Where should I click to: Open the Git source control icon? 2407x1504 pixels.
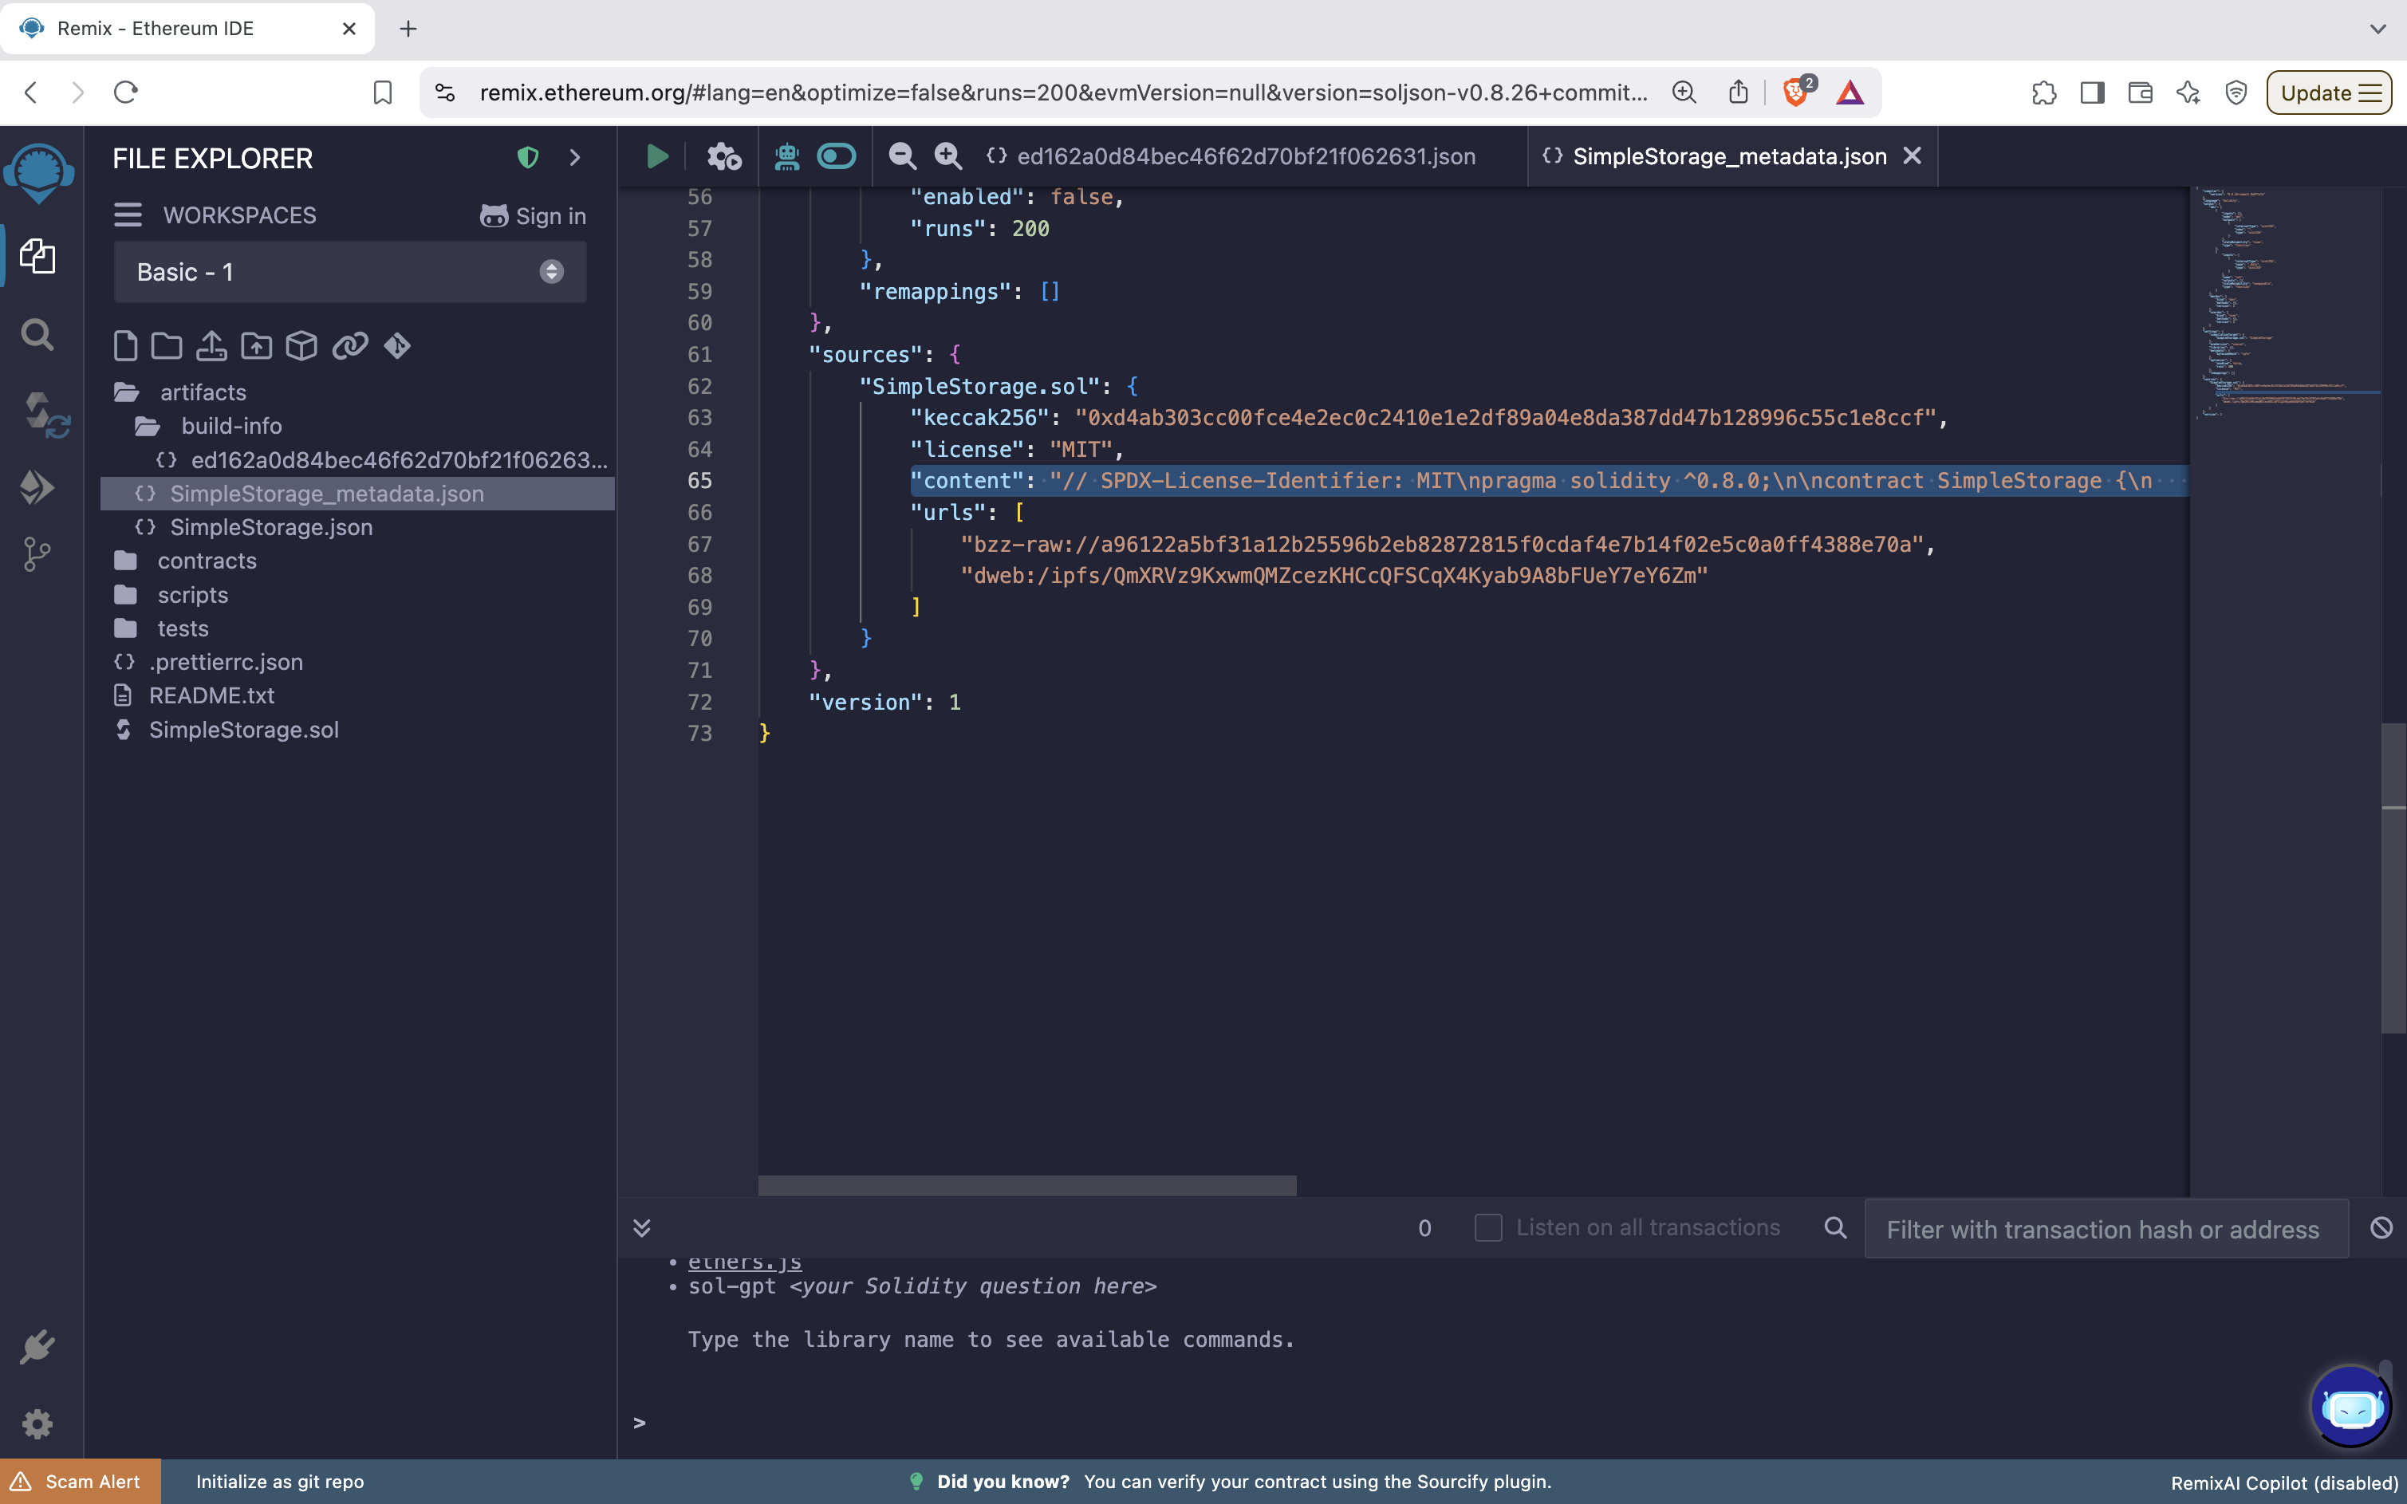pos(37,554)
